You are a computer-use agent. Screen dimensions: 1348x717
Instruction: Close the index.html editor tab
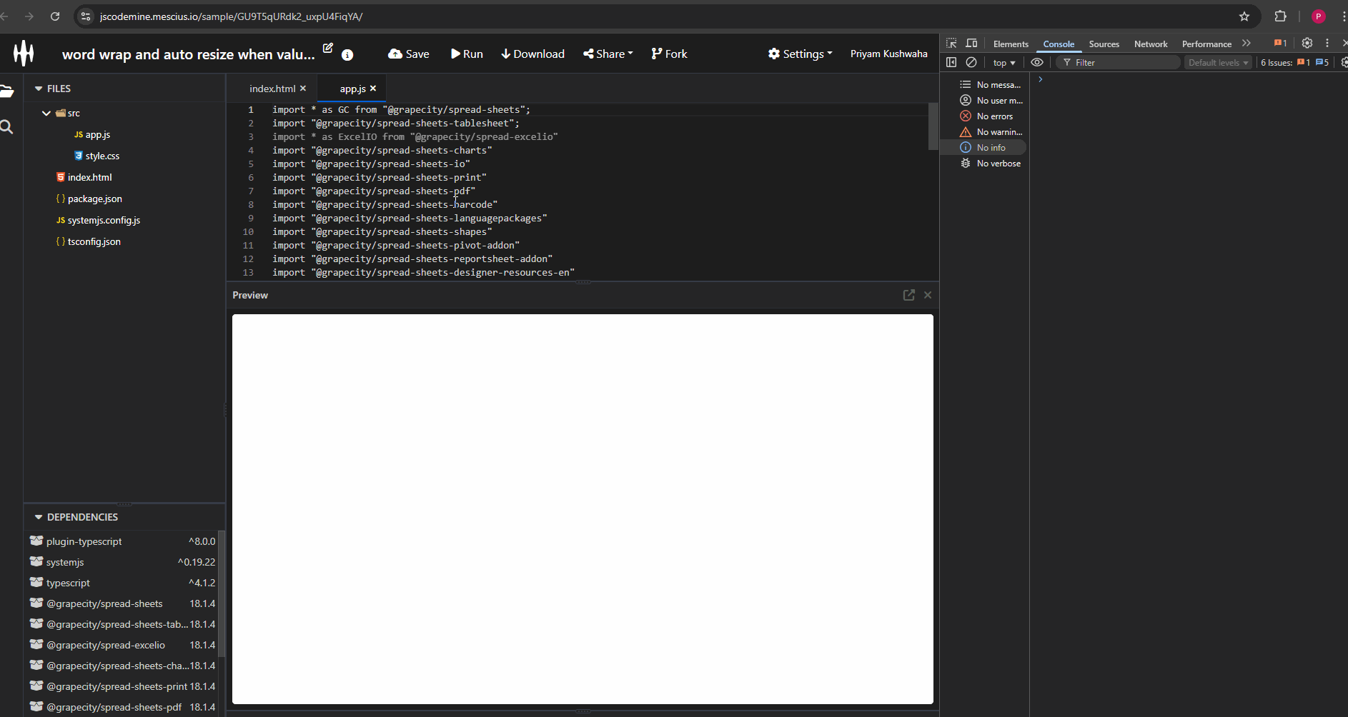(303, 89)
